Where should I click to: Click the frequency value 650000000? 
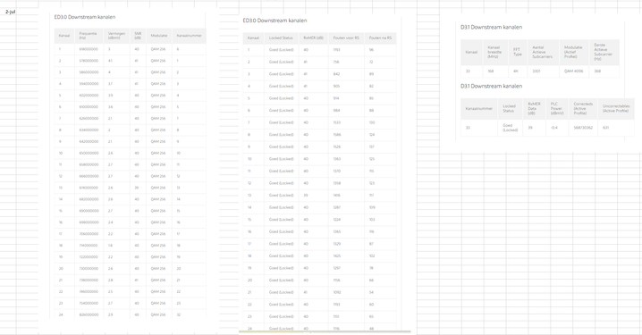(x=89, y=153)
